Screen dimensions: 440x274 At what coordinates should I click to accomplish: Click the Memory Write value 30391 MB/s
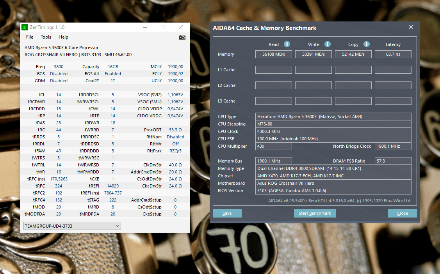314,54
